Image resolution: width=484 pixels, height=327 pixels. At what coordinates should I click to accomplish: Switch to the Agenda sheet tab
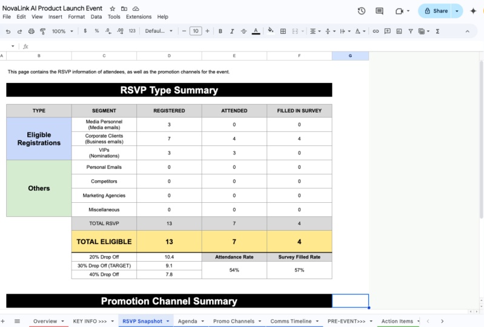click(187, 321)
